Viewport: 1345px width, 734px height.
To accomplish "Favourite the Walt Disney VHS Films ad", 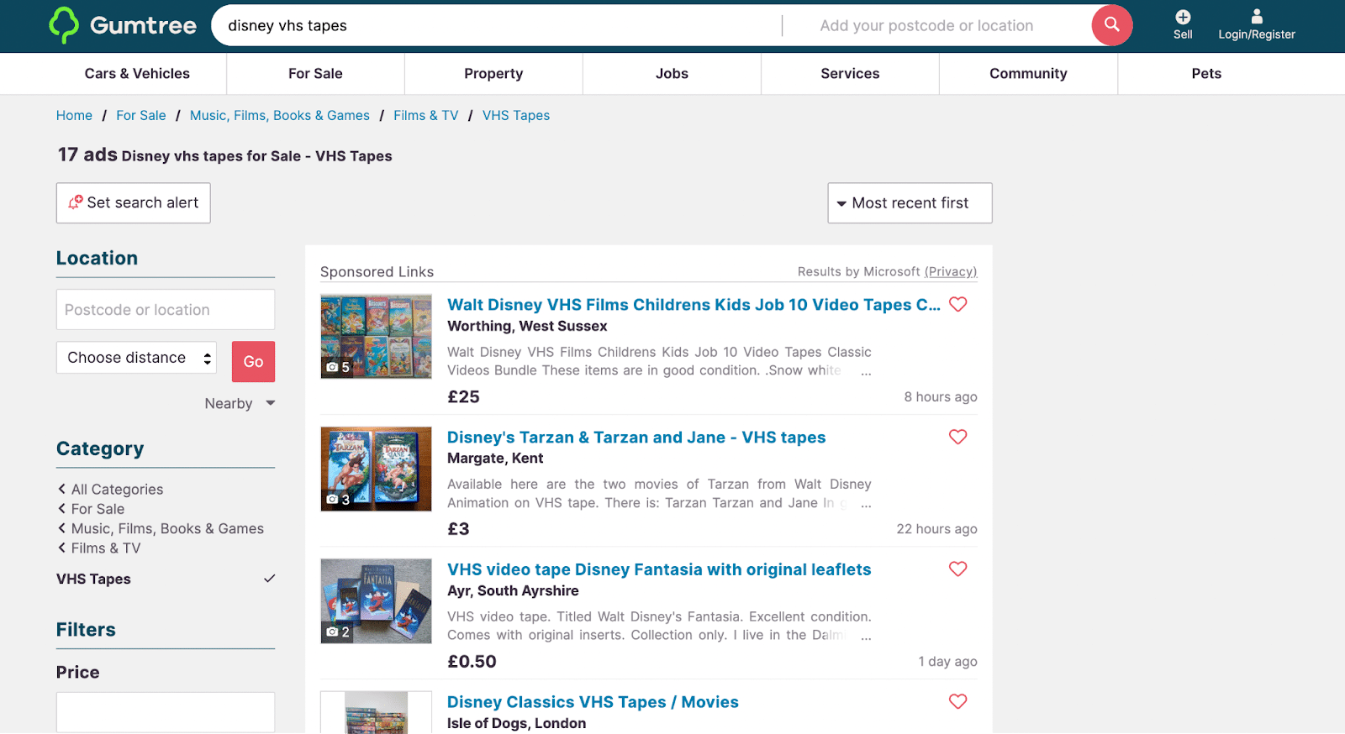I will [x=957, y=304].
